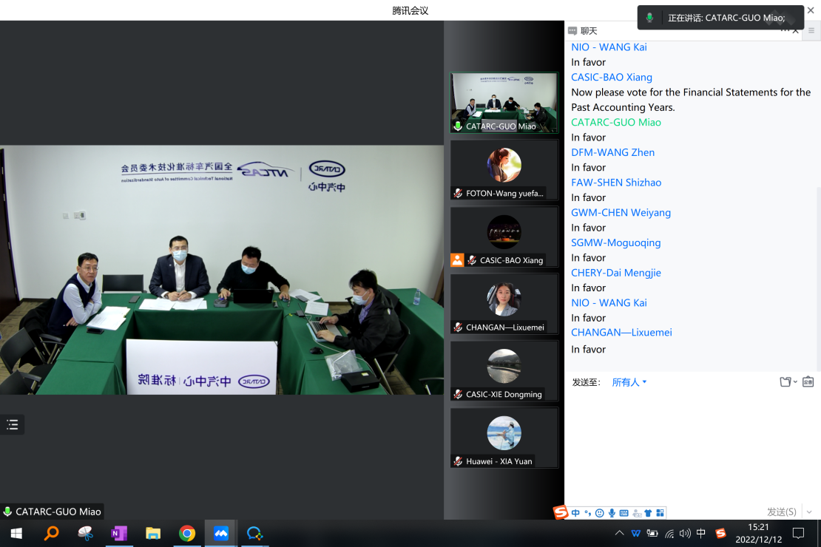Open the dropdown arrow beside the folder icon
The image size is (821, 547).
click(x=795, y=382)
